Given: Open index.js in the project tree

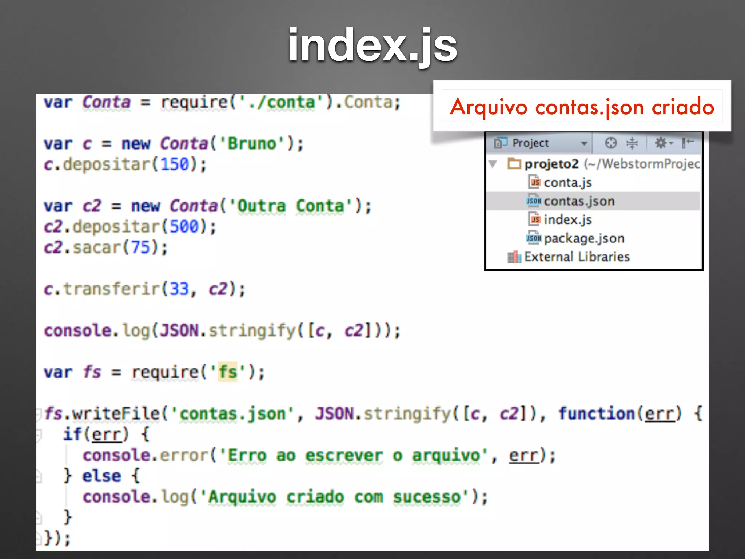Looking at the screenshot, I should [x=567, y=219].
